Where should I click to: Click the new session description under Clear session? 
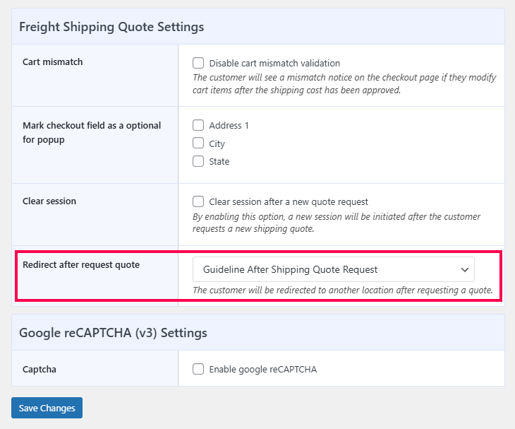point(337,223)
